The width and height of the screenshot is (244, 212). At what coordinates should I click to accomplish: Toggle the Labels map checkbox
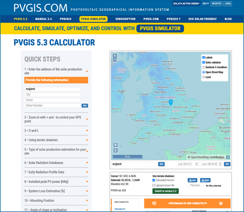(203, 57)
